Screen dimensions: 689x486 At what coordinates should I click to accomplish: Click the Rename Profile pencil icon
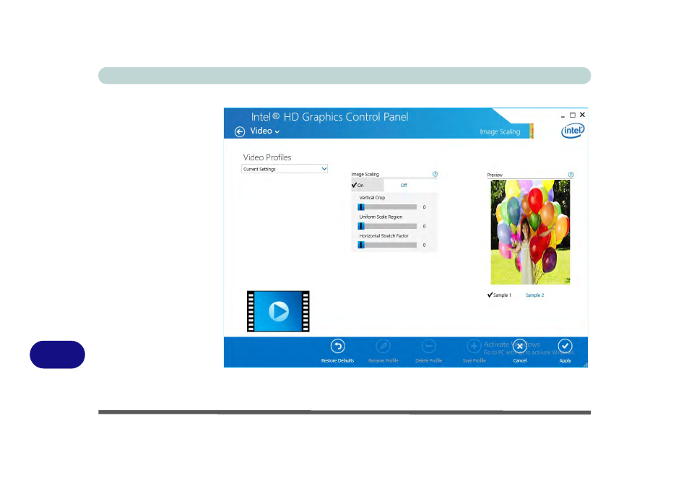[x=383, y=346]
